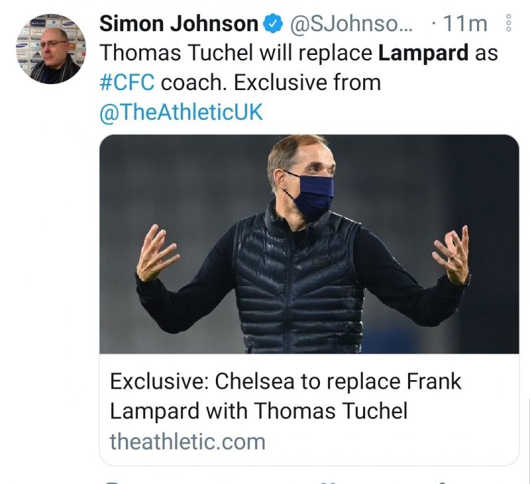
Task: Visit the @TheAthleticUK mention
Action: (x=181, y=112)
